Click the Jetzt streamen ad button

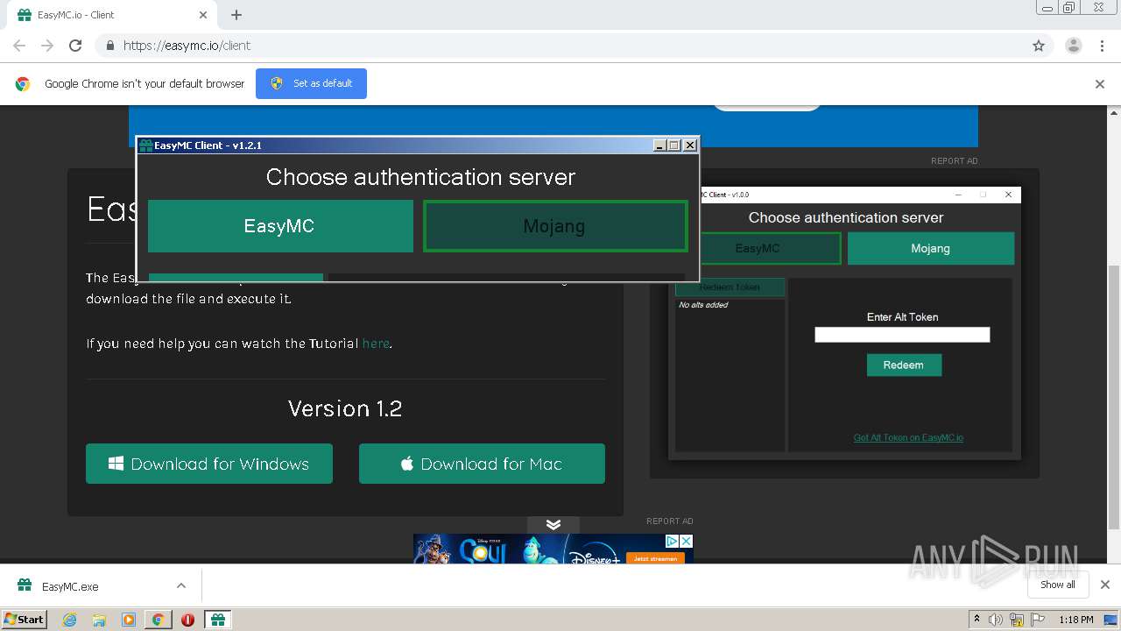654,558
